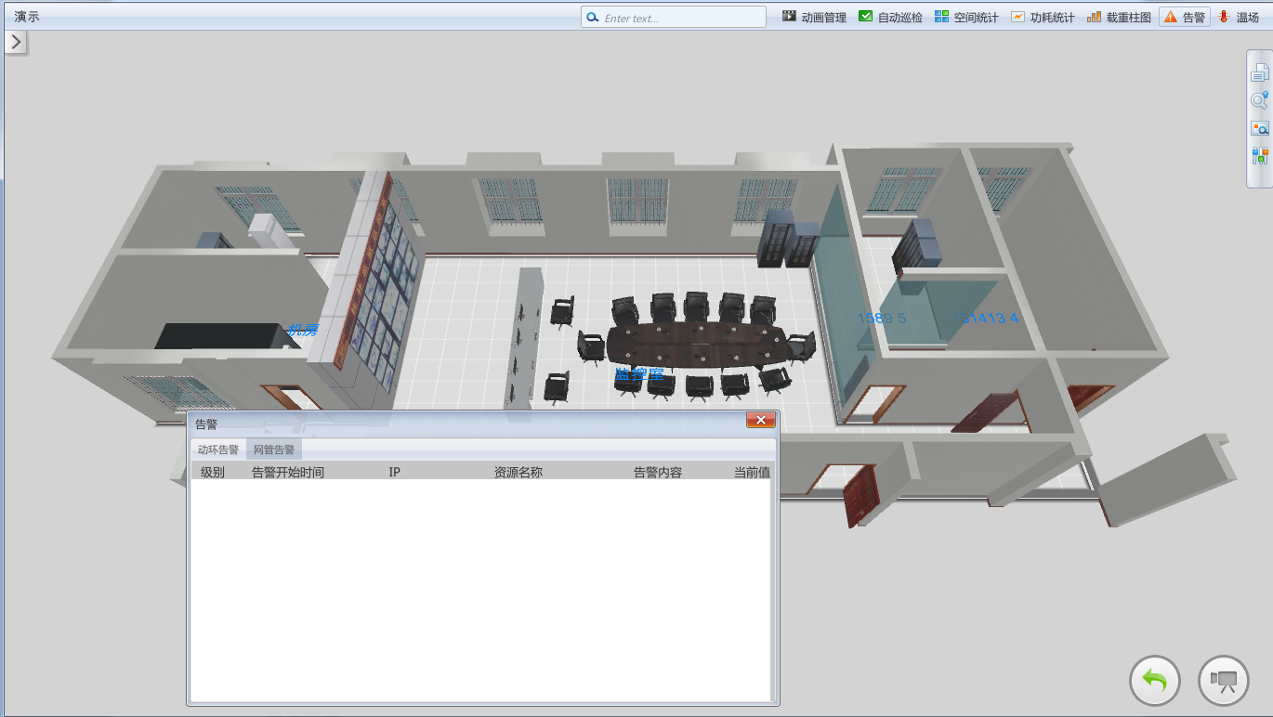Open 空间统计 space statistics

[x=966, y=17]
